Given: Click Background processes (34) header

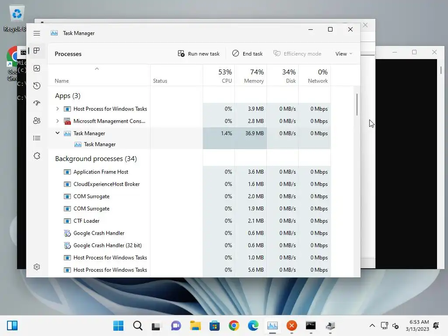Looking at the screenshot, I should tap(96, 159).
